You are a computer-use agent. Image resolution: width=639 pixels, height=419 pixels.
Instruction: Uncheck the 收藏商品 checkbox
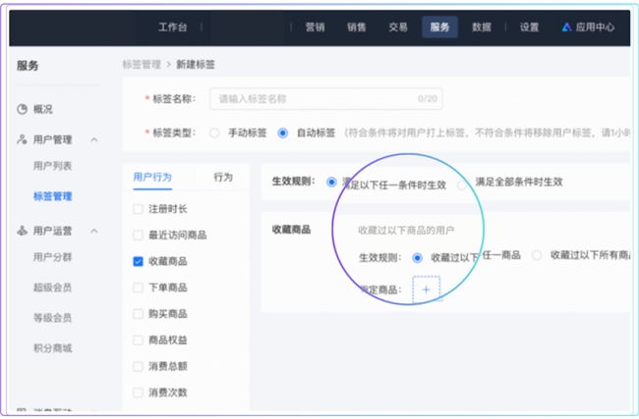click(139, 261)
